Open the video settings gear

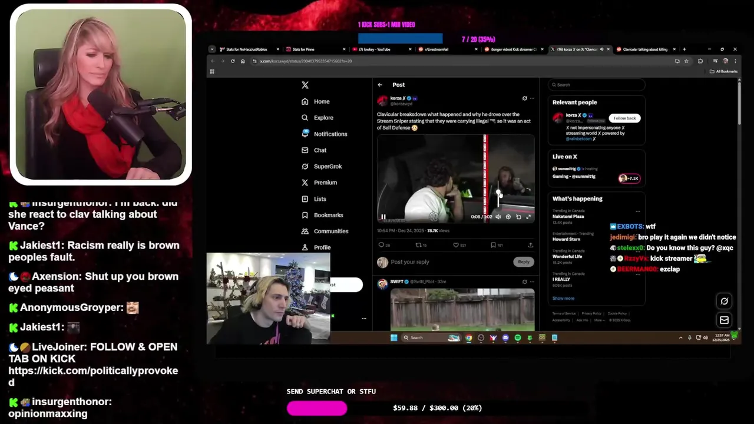pyautogui.click(x=508, y=217)
